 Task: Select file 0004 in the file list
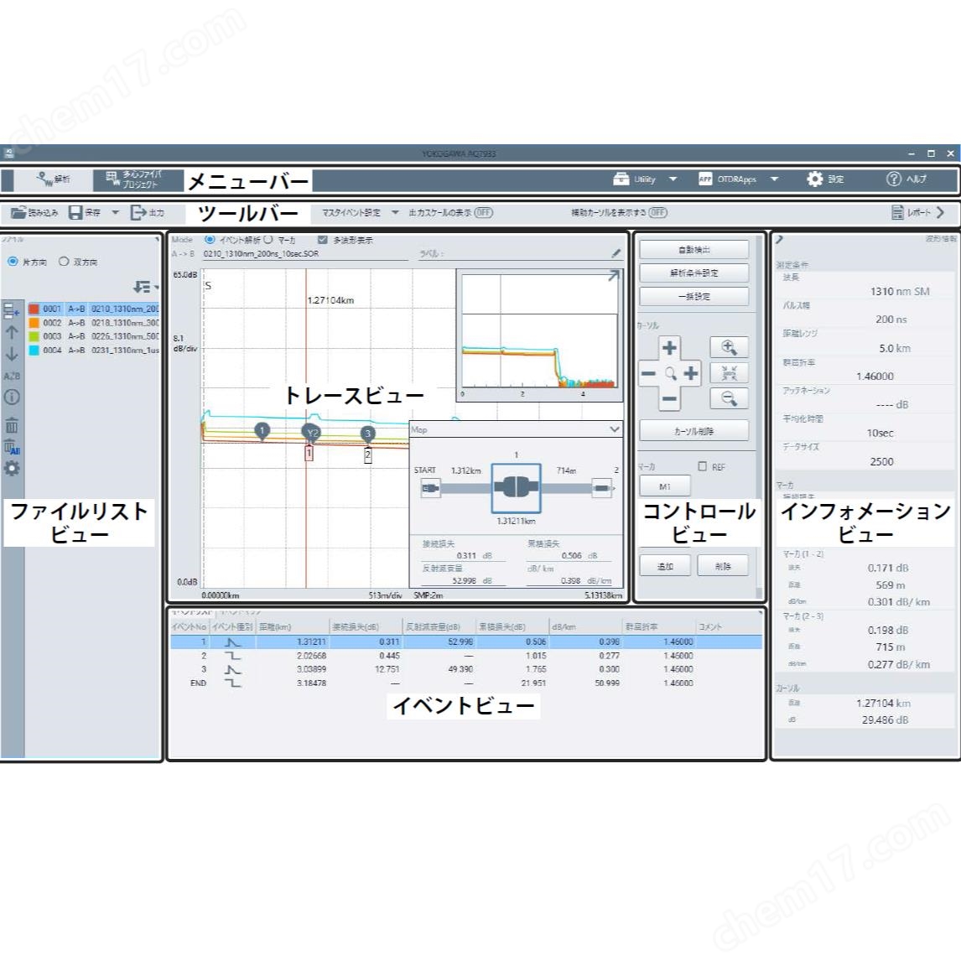(x=93, y=351)
